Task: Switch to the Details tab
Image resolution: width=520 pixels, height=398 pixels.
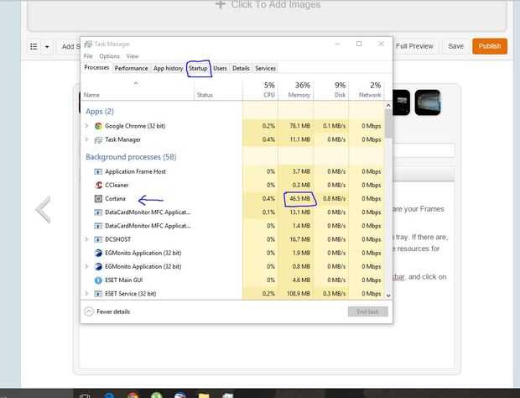Action: coord(241,68)
